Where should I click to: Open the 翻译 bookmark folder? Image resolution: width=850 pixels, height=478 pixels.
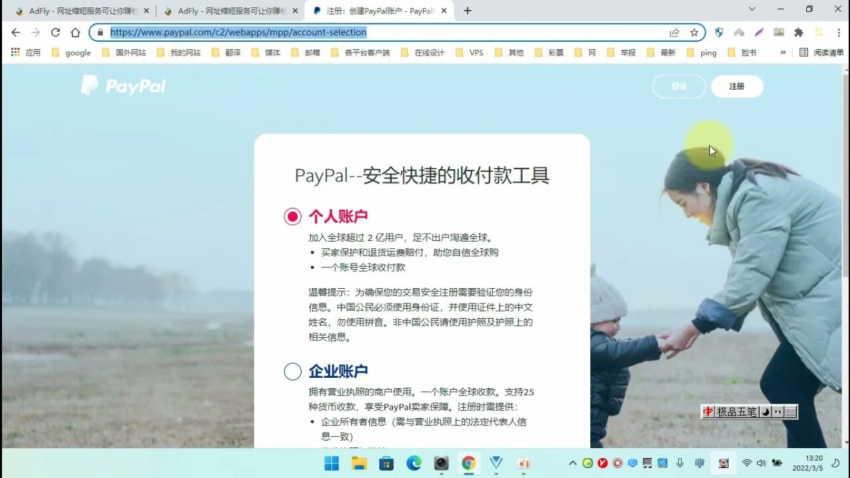[x=226, y=52]
